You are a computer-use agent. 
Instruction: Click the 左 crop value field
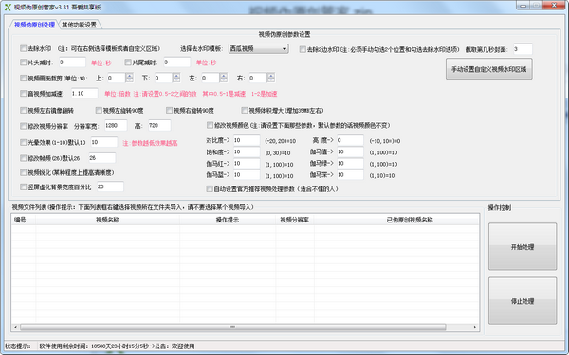(211, 78)
